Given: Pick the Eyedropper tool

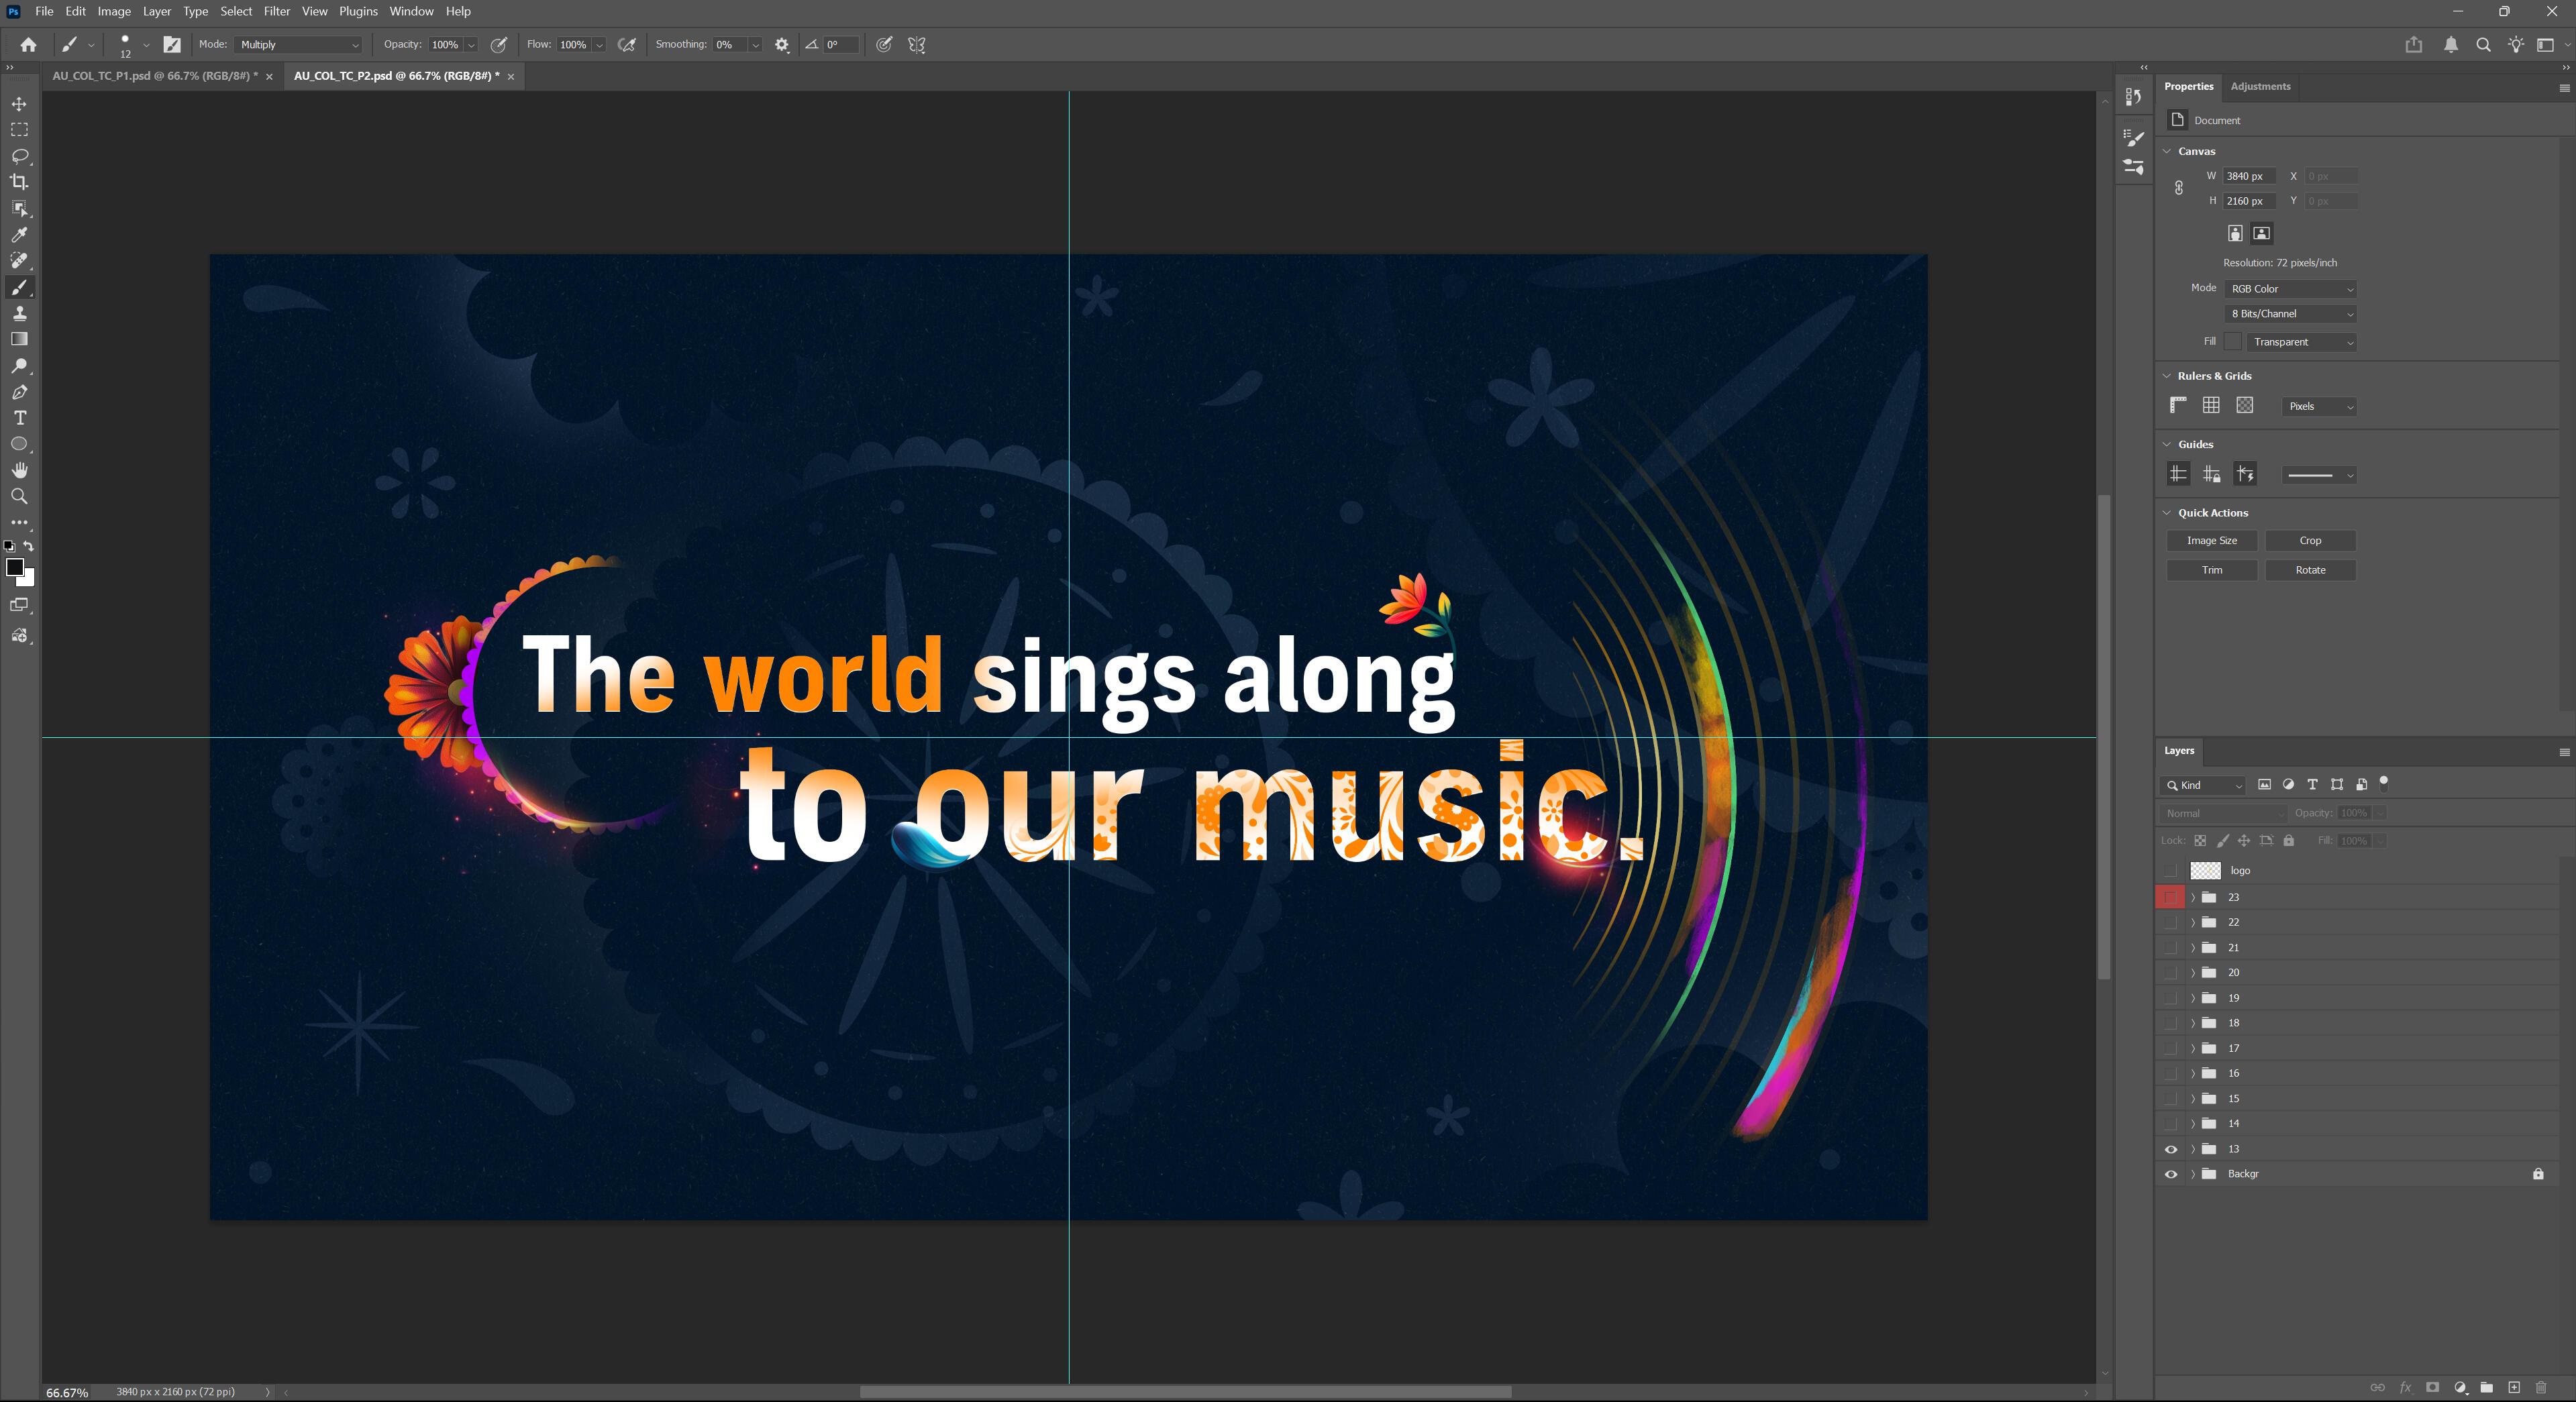Looking at the screenshot, I should tap(19, 235).
